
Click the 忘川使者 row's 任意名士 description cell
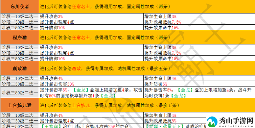[147, 7]
